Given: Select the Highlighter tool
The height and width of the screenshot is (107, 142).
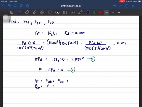Looking at the screenshot, I should tap(35, 12).
